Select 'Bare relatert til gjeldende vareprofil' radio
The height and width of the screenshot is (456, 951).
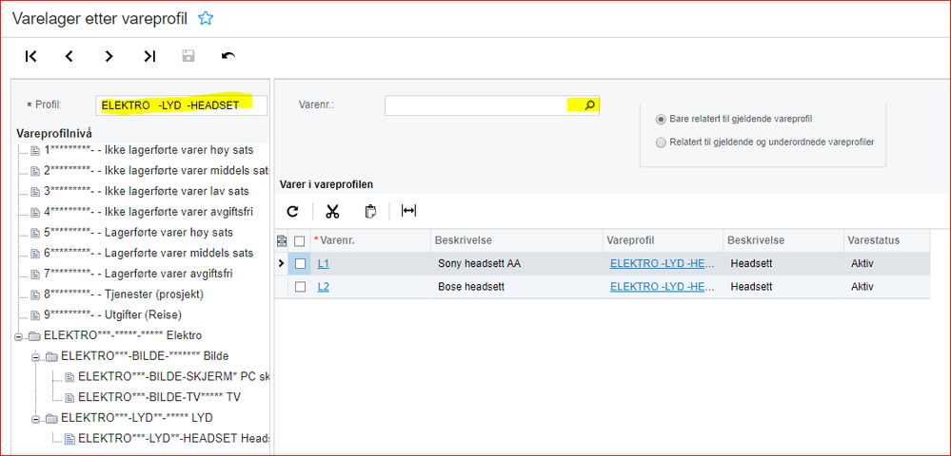coord(661,120)
